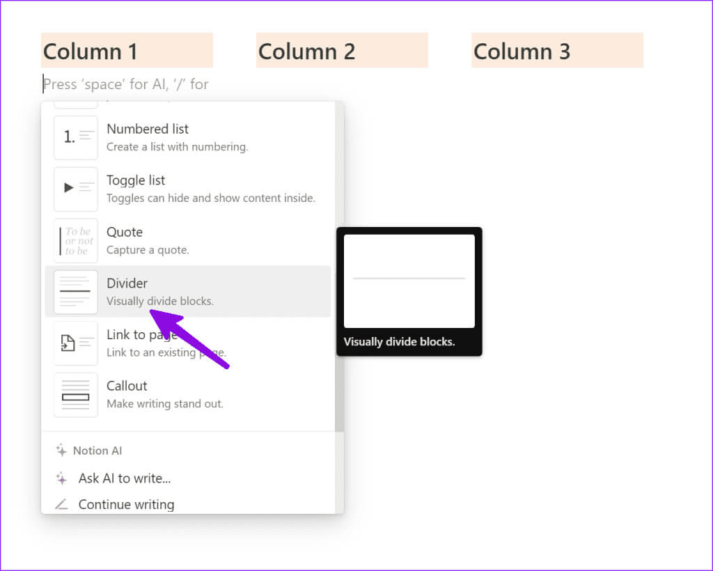Select the Divider menu option
The image size is (713, 571).
tap(188, 291)
